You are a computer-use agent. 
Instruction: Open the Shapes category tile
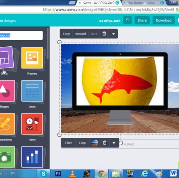[7, 91]
